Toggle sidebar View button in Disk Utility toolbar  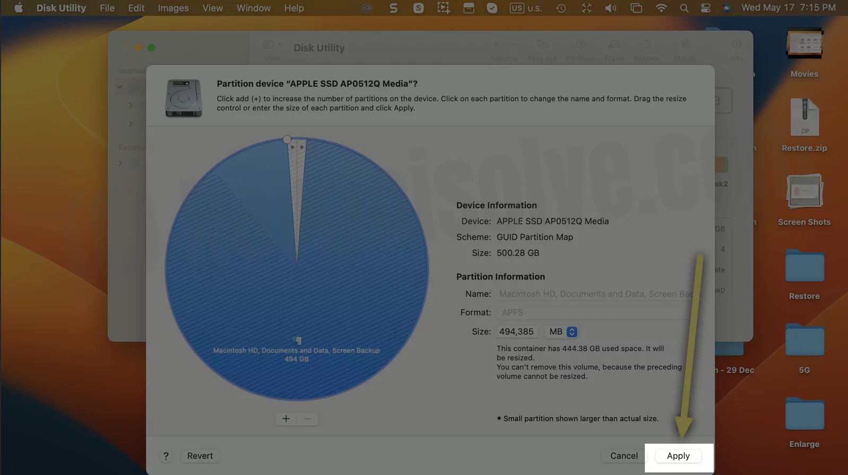coord(269,45)
